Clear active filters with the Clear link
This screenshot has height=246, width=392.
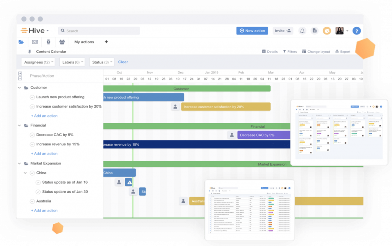123,62
